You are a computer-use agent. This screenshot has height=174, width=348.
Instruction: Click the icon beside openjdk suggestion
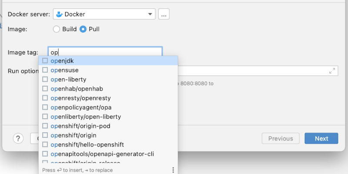click(x=45, y=61)
